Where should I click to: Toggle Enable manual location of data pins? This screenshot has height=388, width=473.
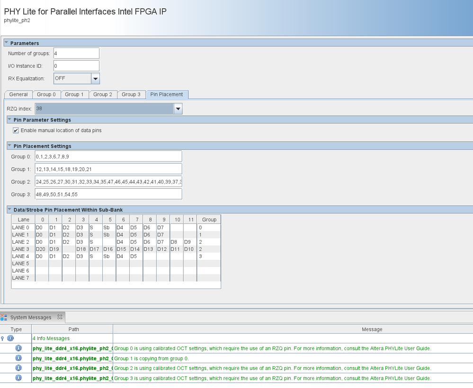[16, 130]
